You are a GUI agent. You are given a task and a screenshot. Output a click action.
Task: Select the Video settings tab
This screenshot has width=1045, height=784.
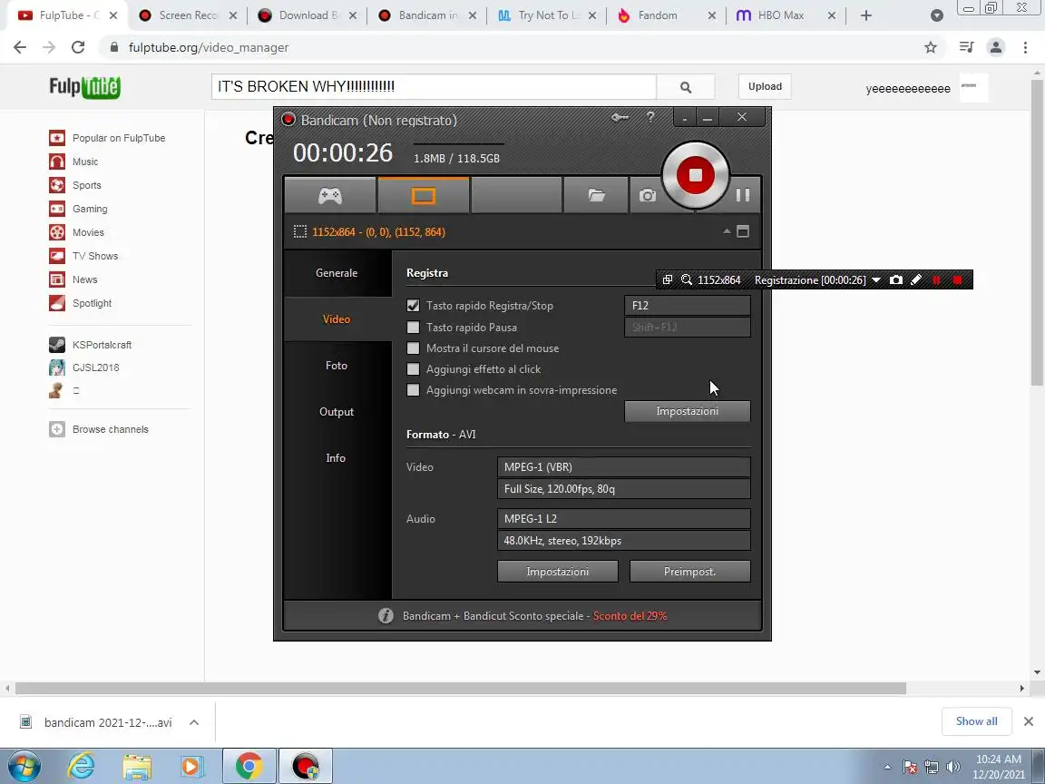(x=337, y=319)
